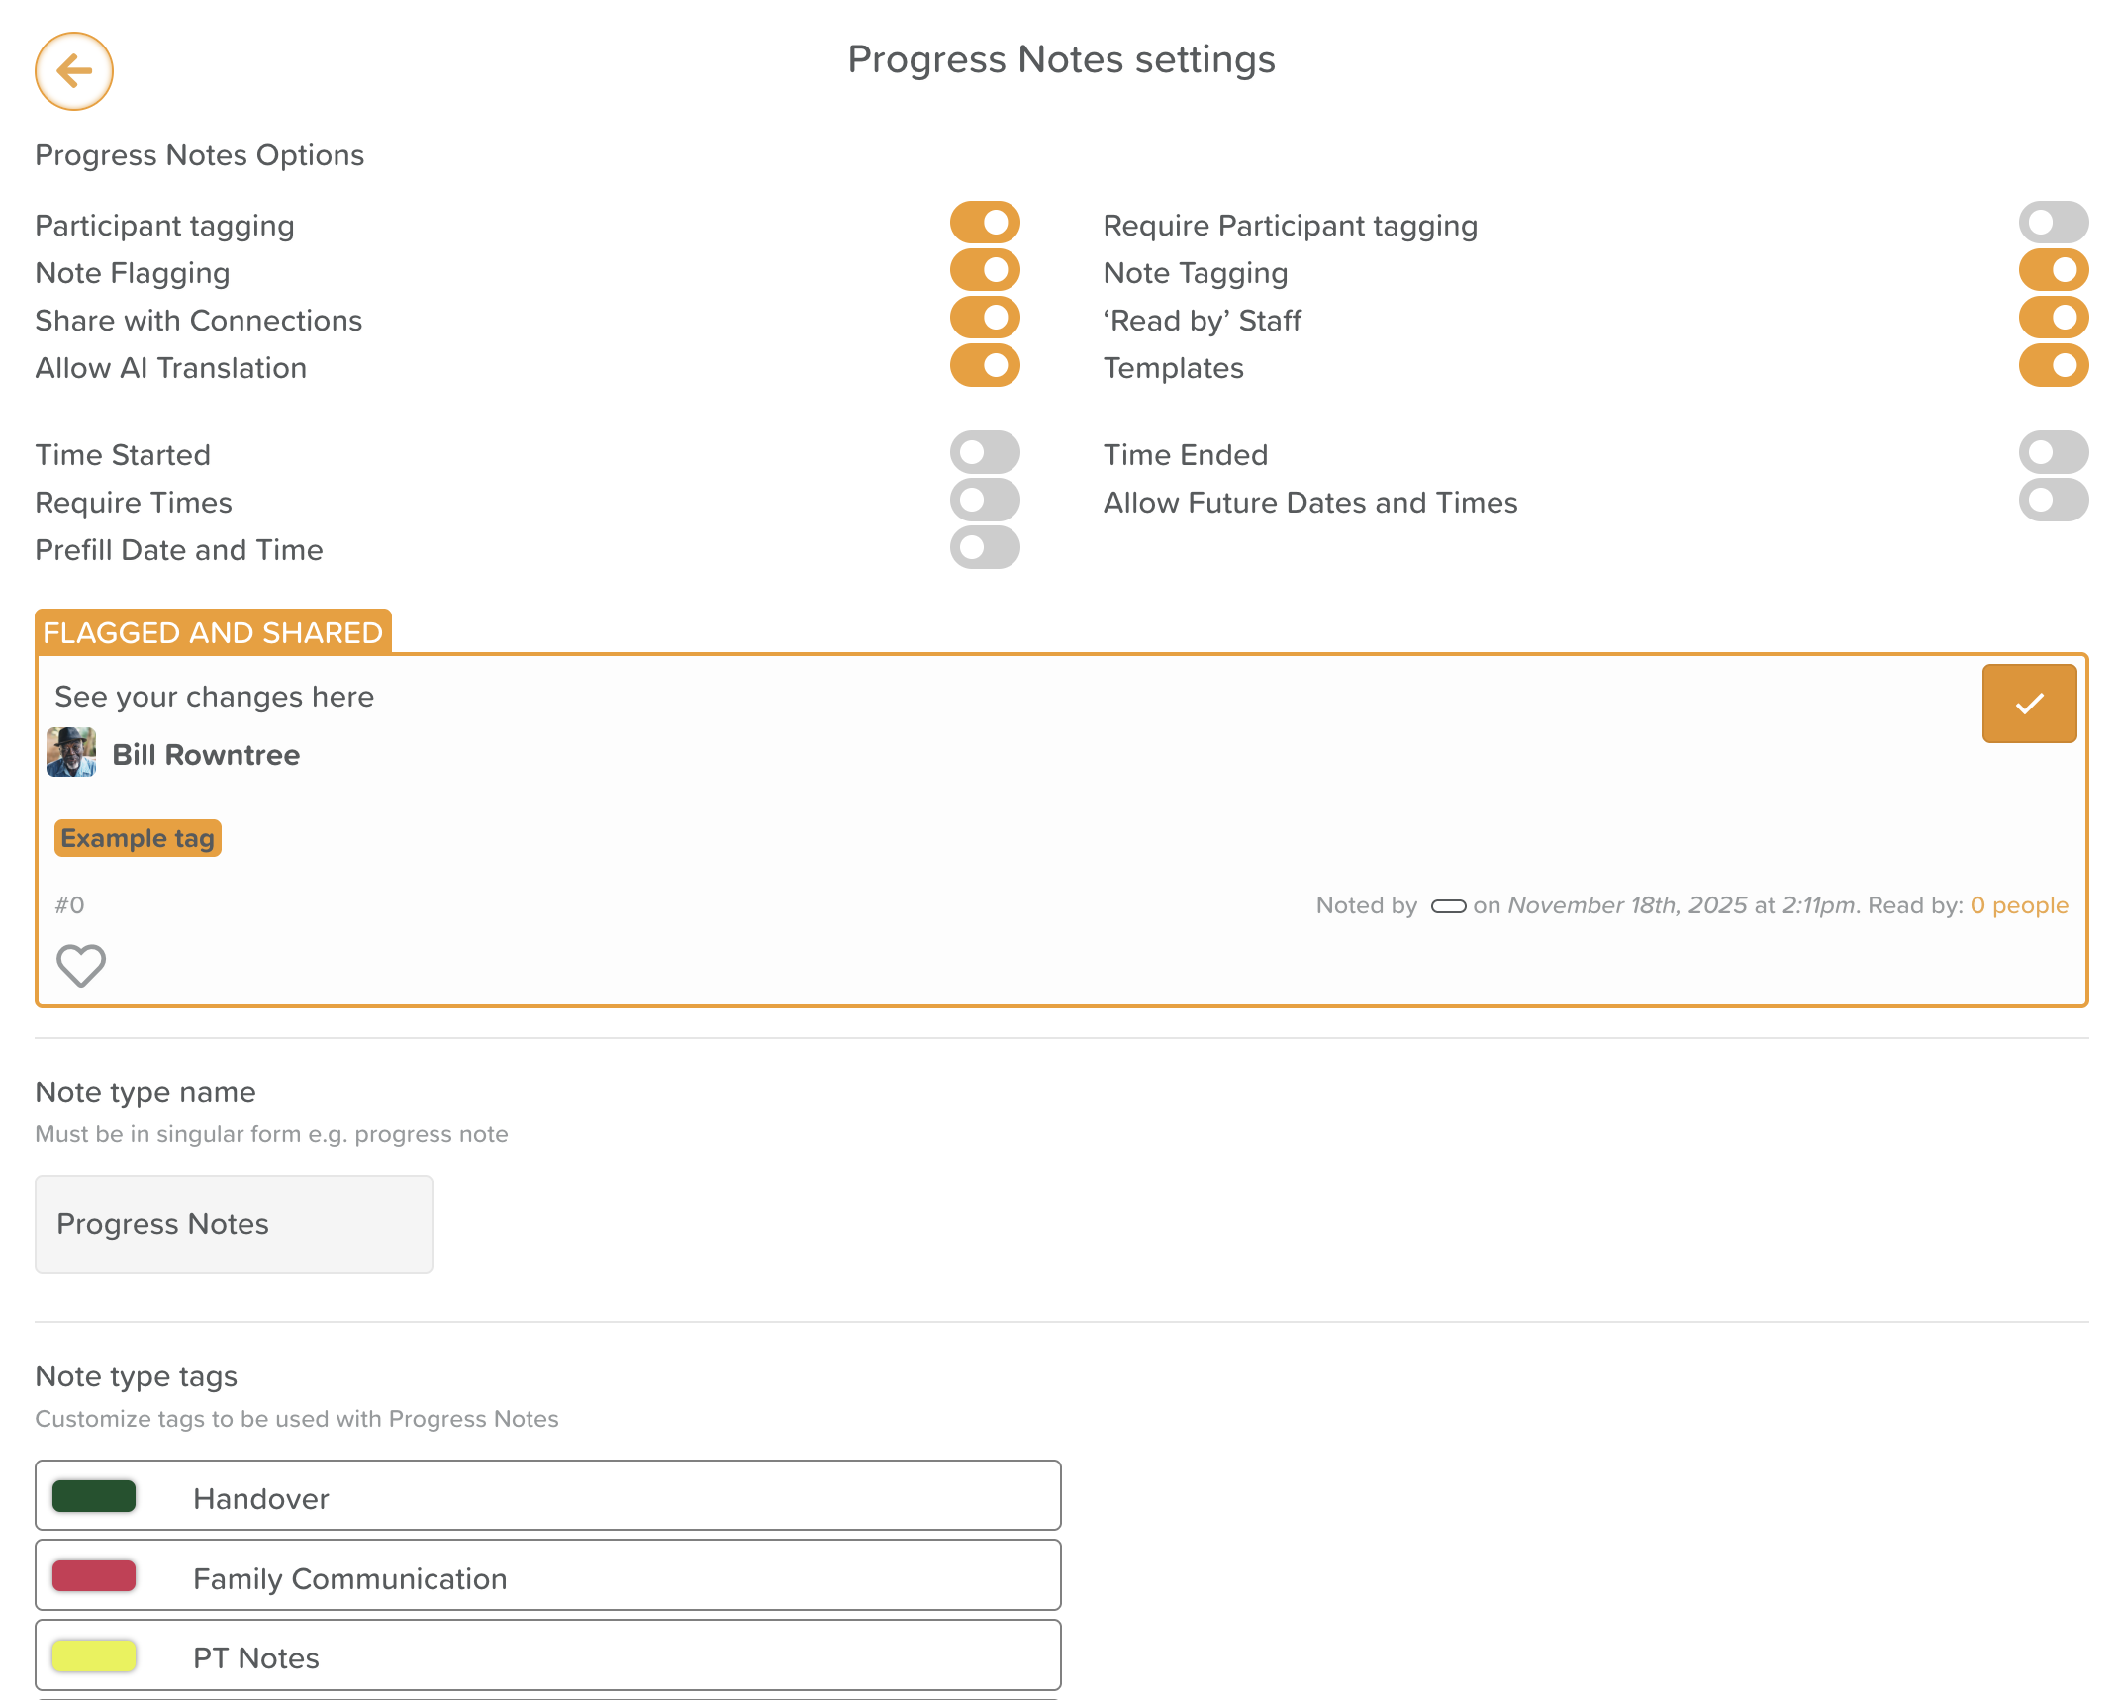Image resolution: width=2120 pixels, height=1700 pixels.
Task: Click the orange checkmark on the note
Action: 2029,704
